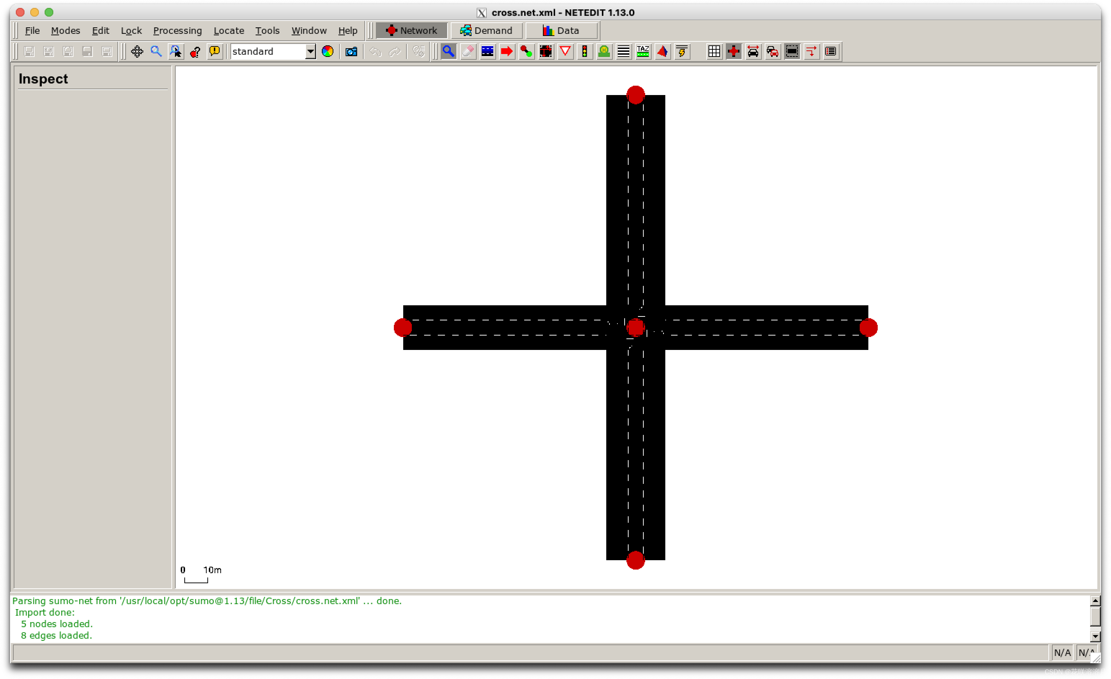Image resolution: width=1111 pixels, height=679 pixels.
Task: Click the '8 edges loaded.' log line
Action: coord(57,635)
